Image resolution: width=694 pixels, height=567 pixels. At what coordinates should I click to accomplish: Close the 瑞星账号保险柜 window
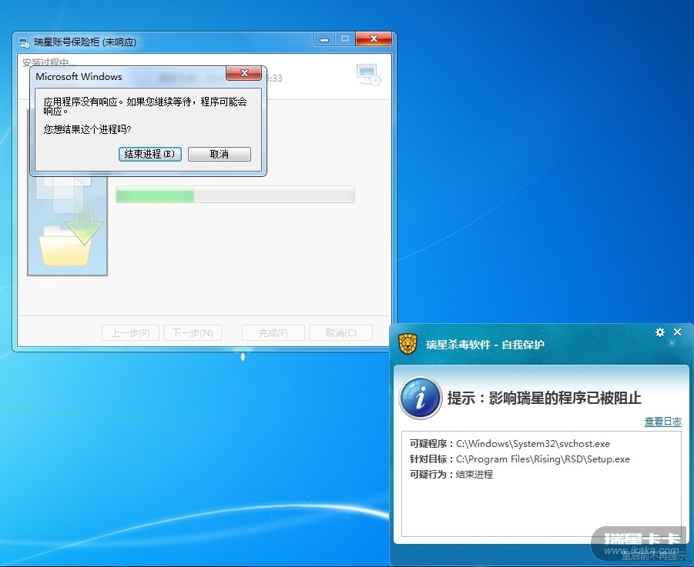[374, 39]
